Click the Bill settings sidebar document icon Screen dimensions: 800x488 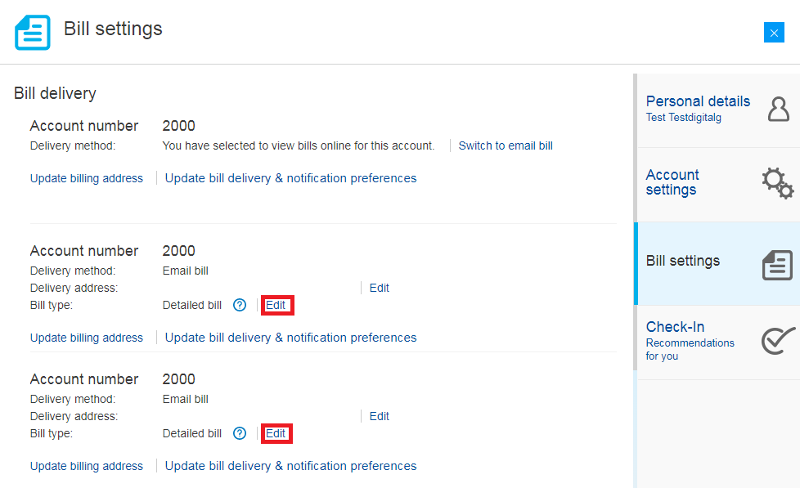click(777, 265)
